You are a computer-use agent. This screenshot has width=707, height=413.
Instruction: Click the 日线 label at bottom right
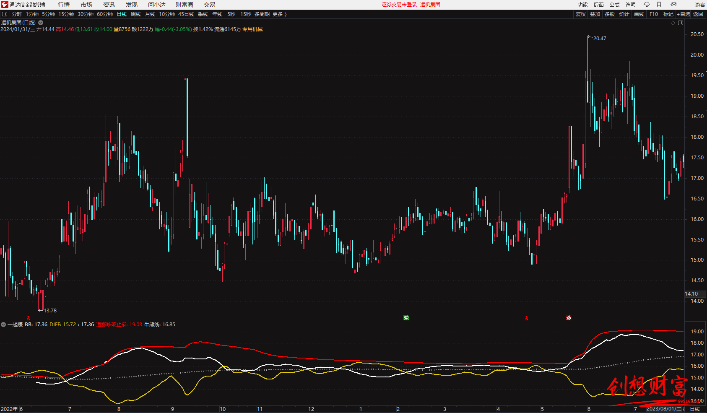click(x=695, y=409)
